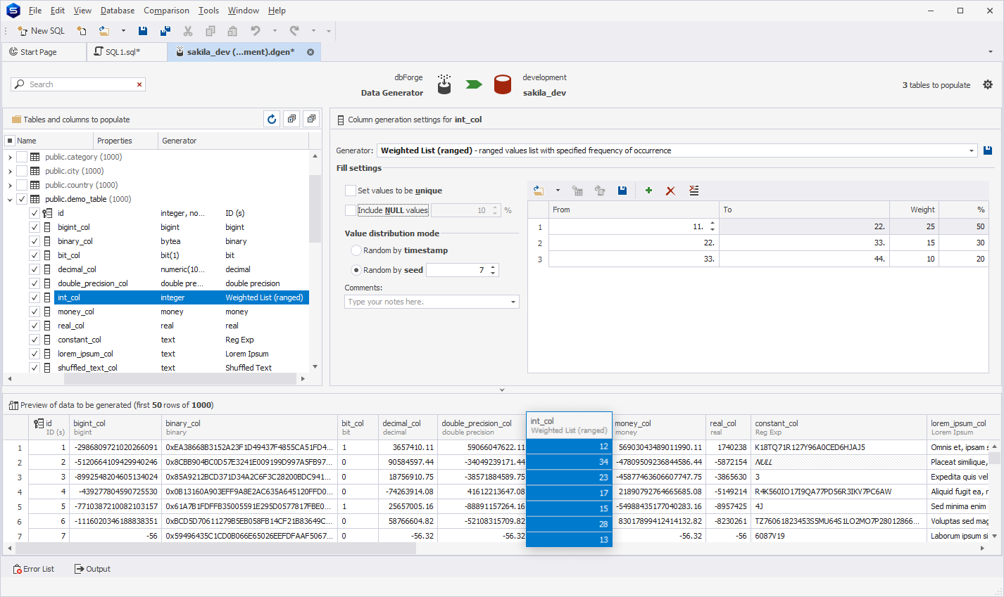Viewport: 1004px width, 597px height.
Task: Open the Error List panel
Action: [x=34, y=569]
